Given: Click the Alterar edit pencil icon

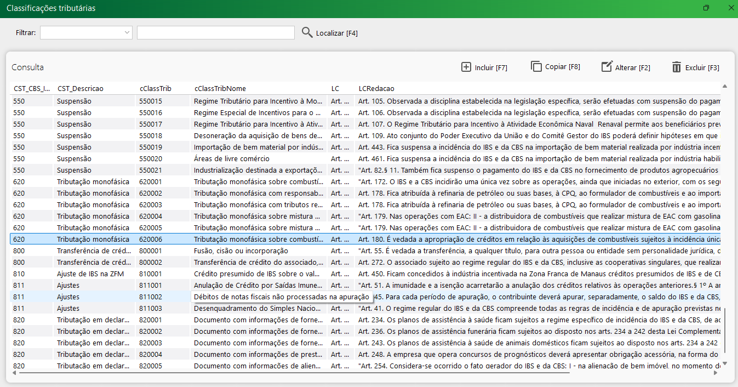Looking at the screenshot, I should pyautogui.click(x=607, y=67).
